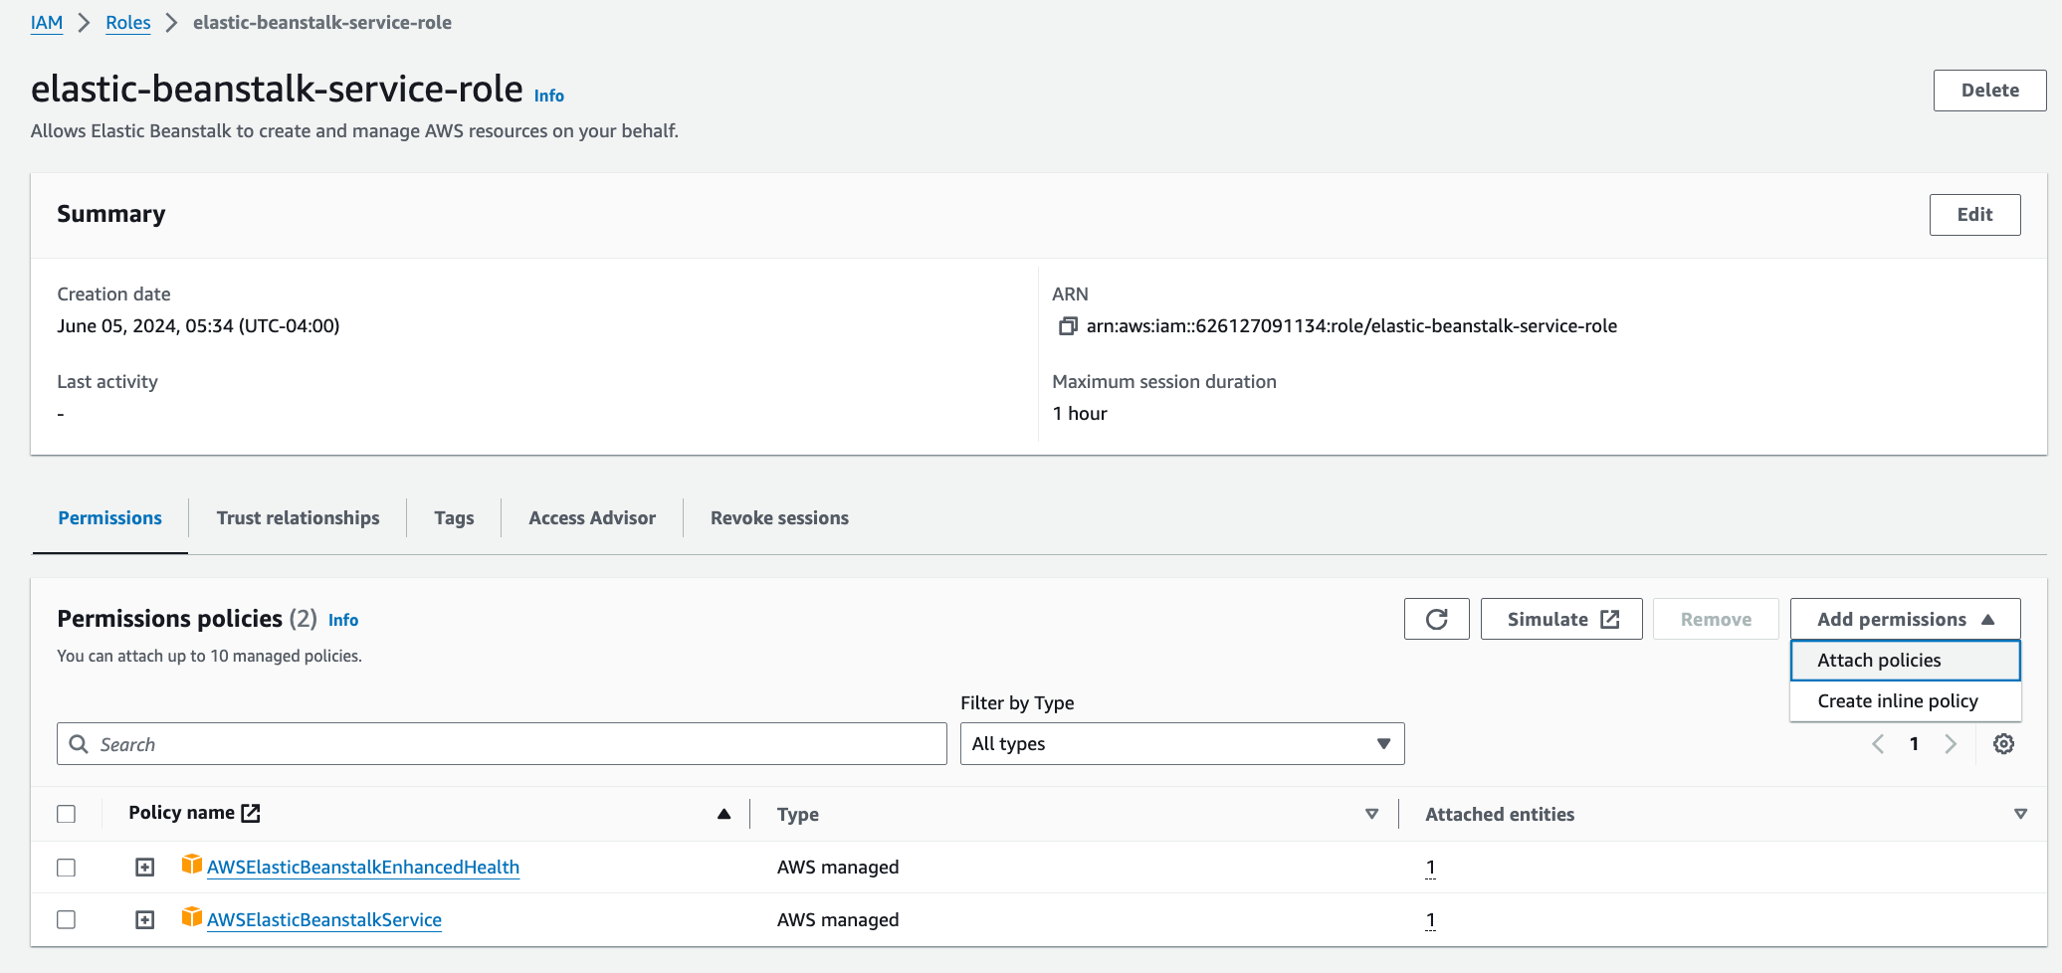2062x973 pixels.
Task: Collapse the Add permissions dropdown
Action: coord(1905,619)
